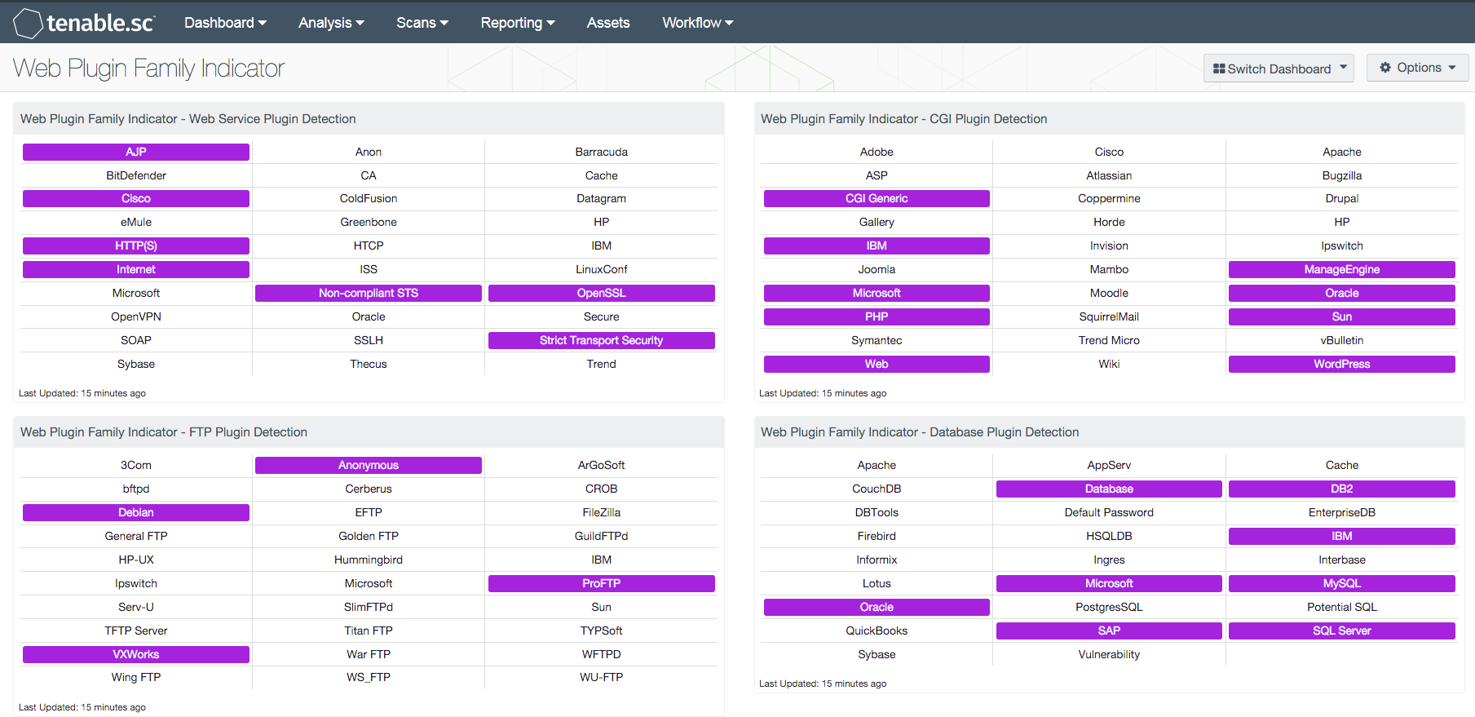Open the Scans menu

click(x=422, y=23)
